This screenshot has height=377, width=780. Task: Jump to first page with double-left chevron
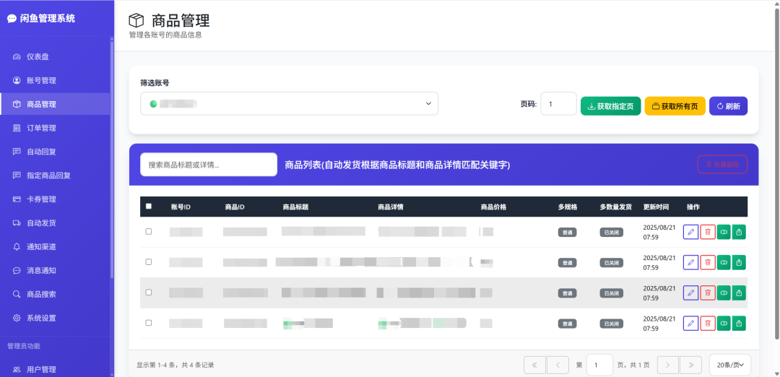pos(534,365)
